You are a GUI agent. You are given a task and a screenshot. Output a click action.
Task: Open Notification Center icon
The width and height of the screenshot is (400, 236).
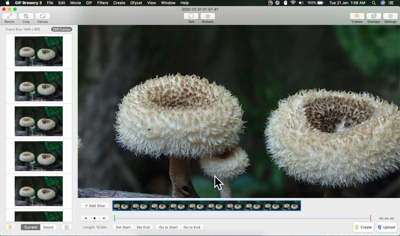pos(391,3)
